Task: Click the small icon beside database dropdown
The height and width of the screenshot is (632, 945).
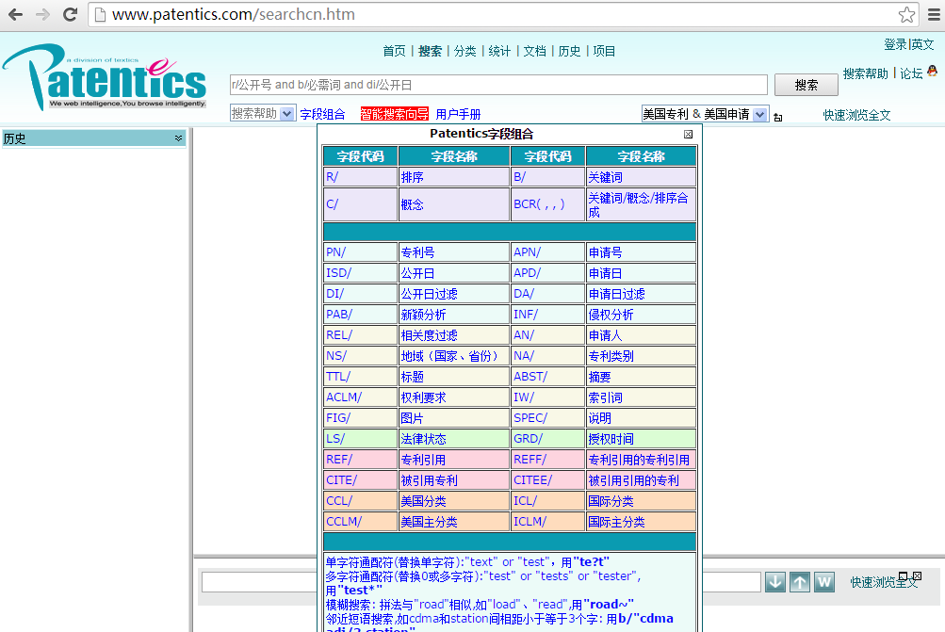Action: coord(778,117)
